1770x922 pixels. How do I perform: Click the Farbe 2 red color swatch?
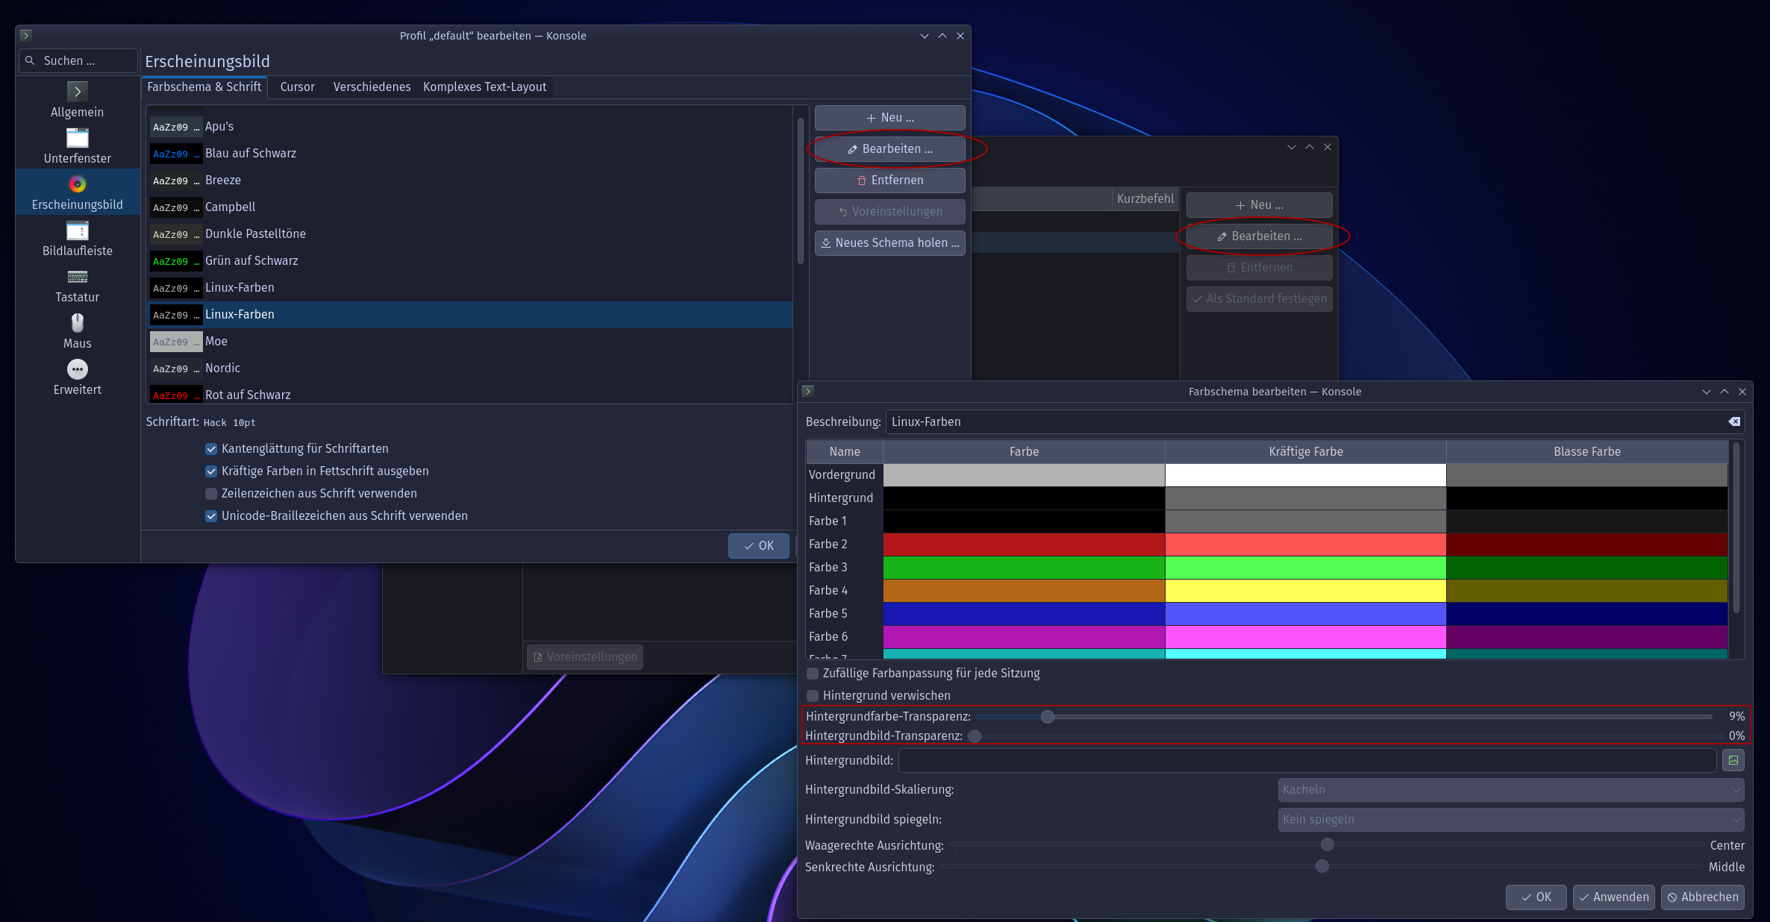(x=1024, y=544)
